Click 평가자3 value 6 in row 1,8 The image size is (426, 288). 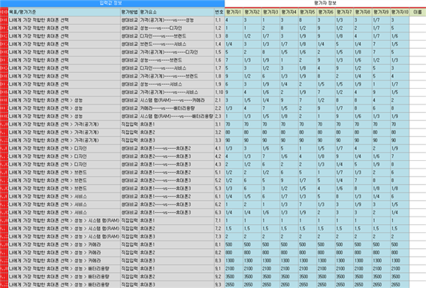270,76
